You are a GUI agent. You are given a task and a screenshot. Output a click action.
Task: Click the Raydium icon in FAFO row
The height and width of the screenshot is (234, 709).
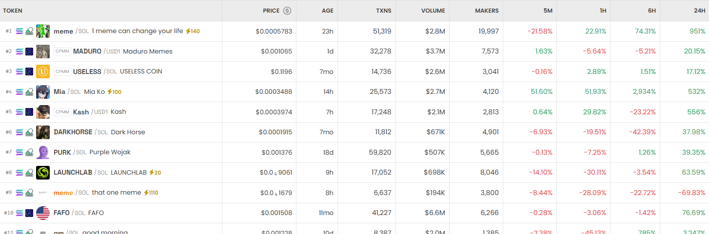pyautogui.click(x=29, y=213)
